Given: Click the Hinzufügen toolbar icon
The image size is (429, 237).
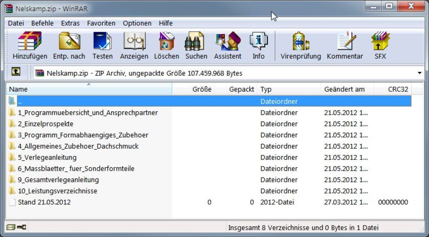Looking at the screenshot, I should 30,41.
